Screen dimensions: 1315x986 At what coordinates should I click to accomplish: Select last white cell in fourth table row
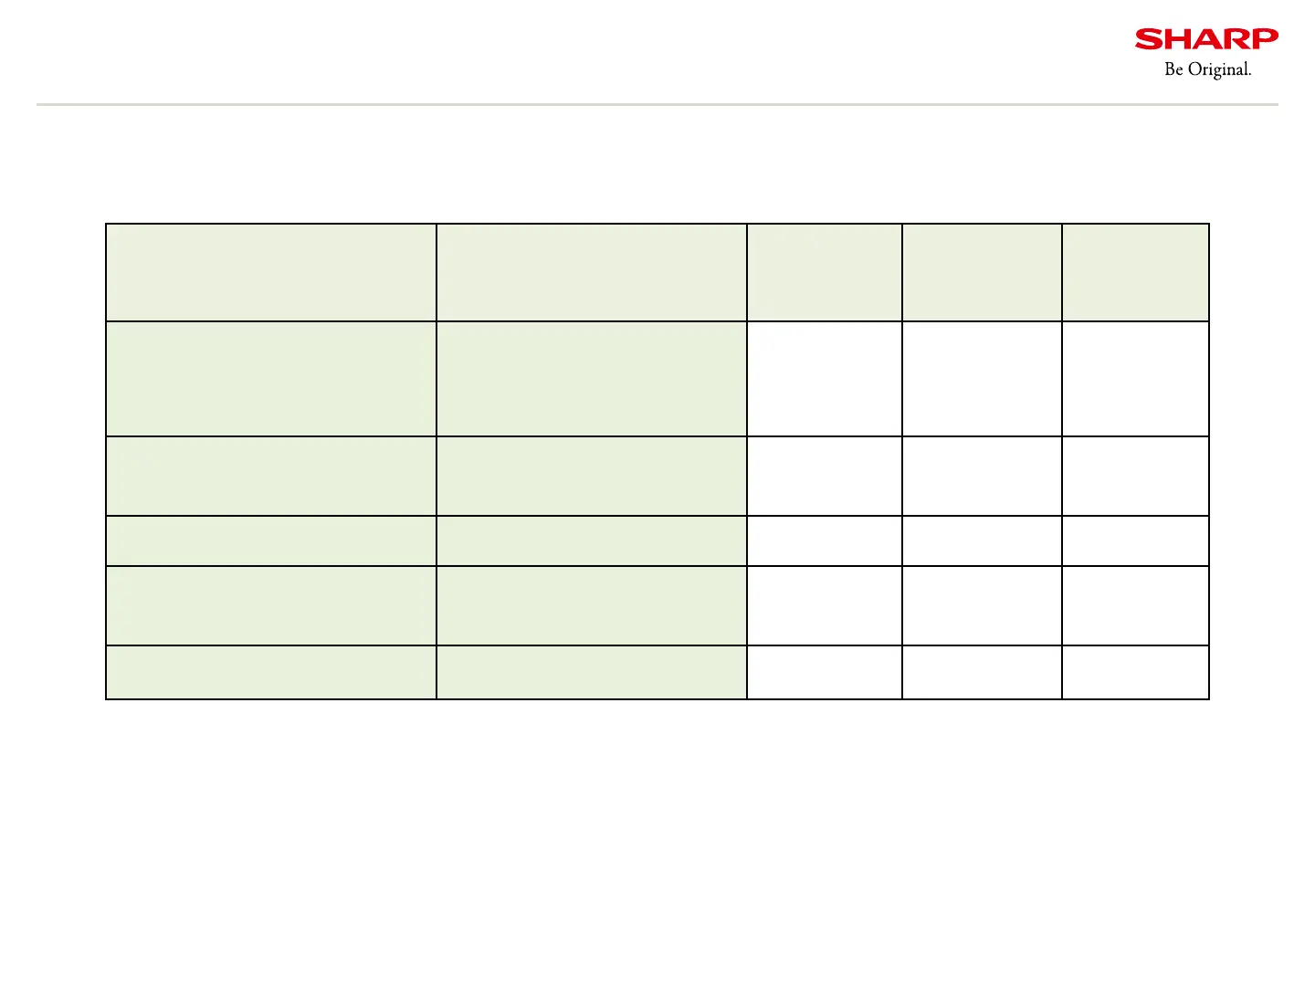[x=1135, y=541]
